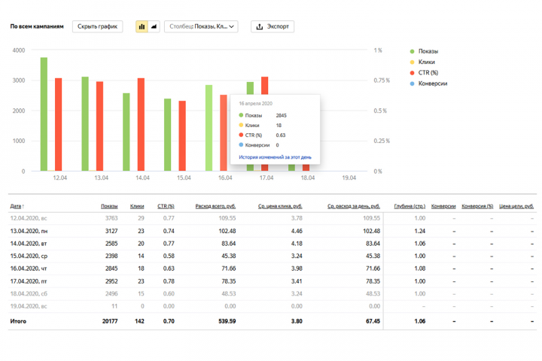The height and width of the screenshot is (361, 542).
Task: Sort table by CTR (%) column
Action: (x=166, y=206)
